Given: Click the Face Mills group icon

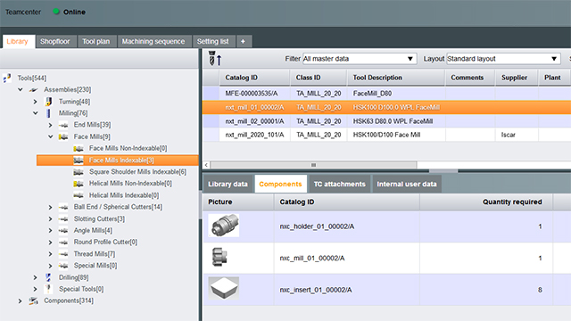Looking at the screenshot, I should click(63, 136).
